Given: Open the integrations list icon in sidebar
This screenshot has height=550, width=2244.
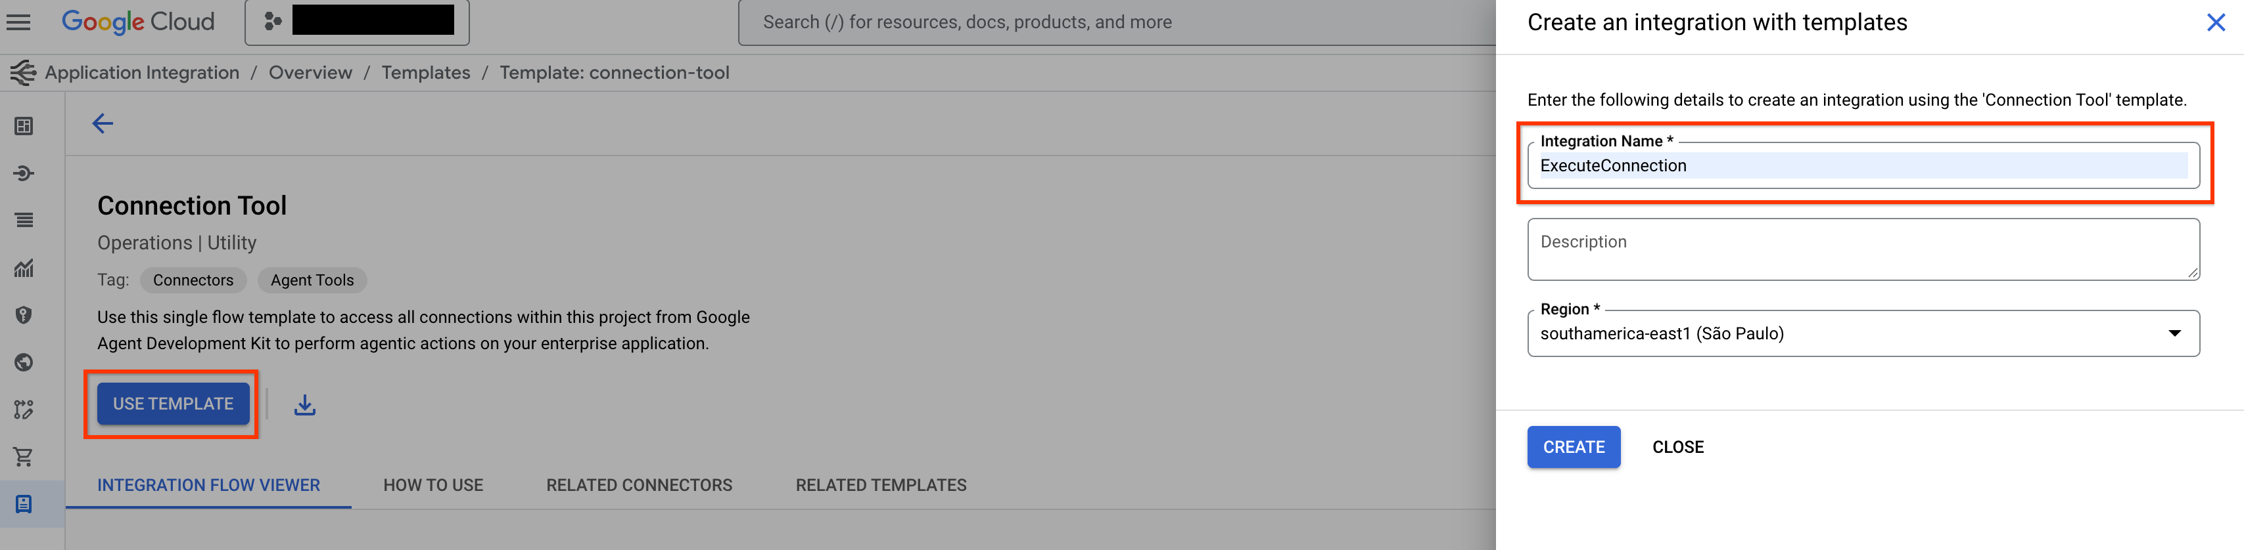Looking at the screenshot, I should [24, 220].
